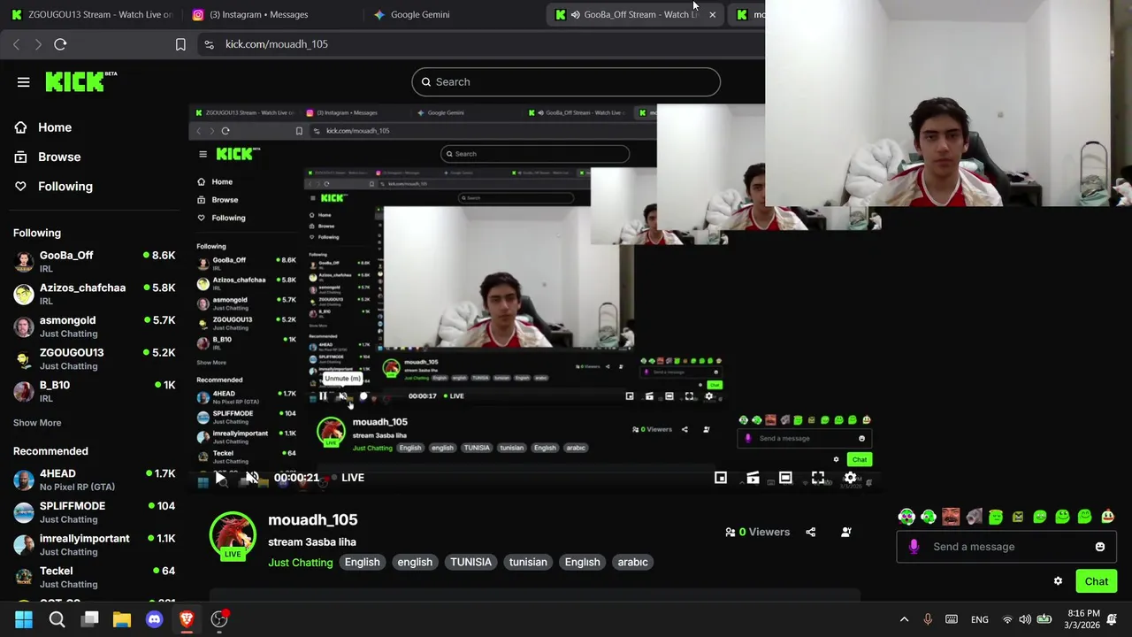Viewport: 1132px width, 637px height.
Task: Go to Home in Kick sidebar
Action: point(55,127)
